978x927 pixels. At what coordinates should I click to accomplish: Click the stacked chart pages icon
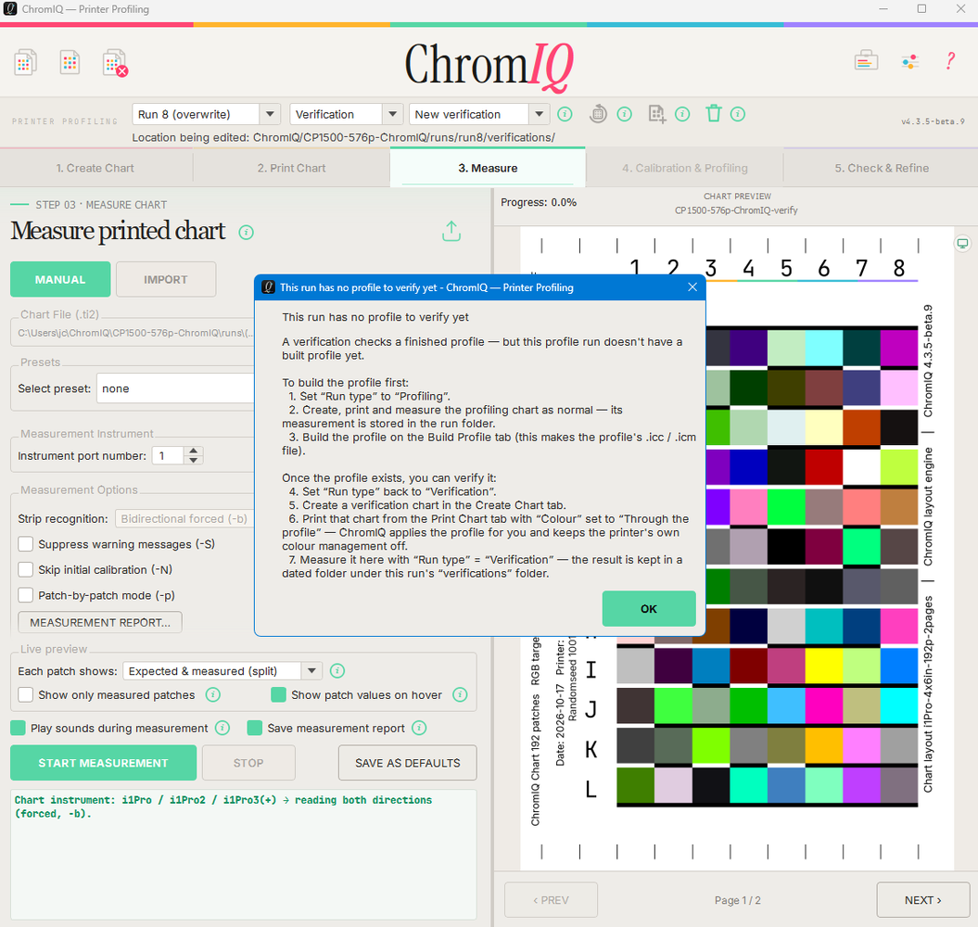pos(26,62)
